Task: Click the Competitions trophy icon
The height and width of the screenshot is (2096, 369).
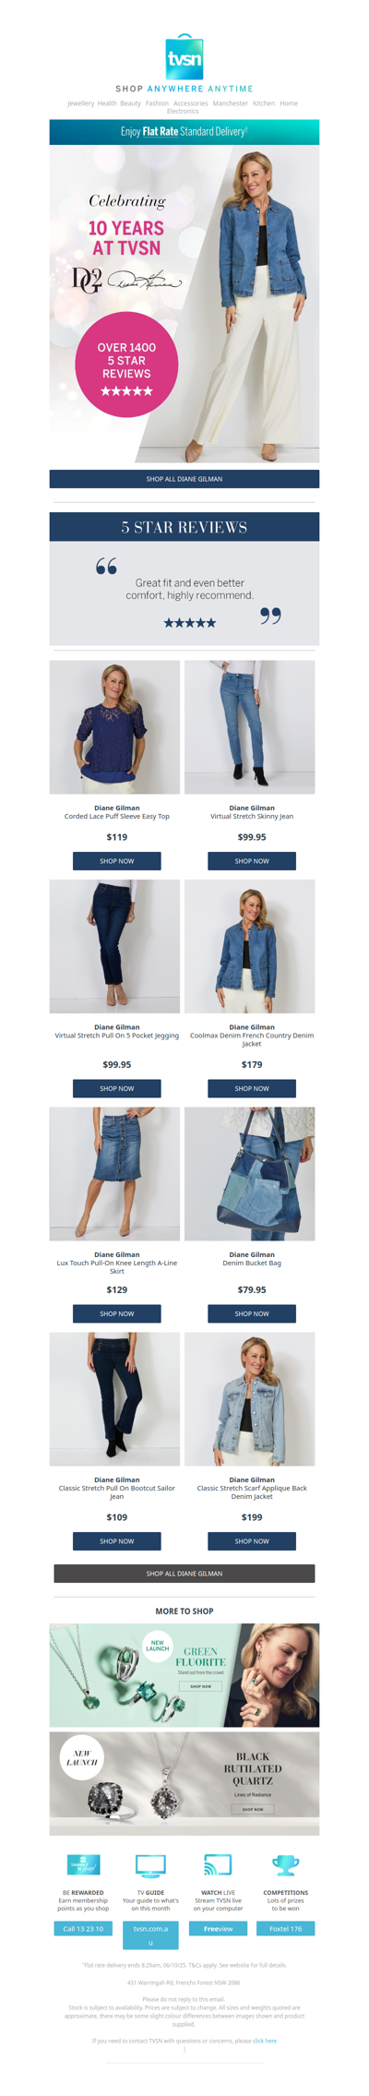Action: (x=285, y=1864)
